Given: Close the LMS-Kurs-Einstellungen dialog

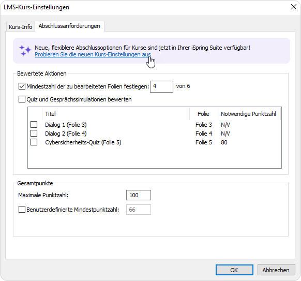Looking at the screenshot, I should tap(294, 7).
